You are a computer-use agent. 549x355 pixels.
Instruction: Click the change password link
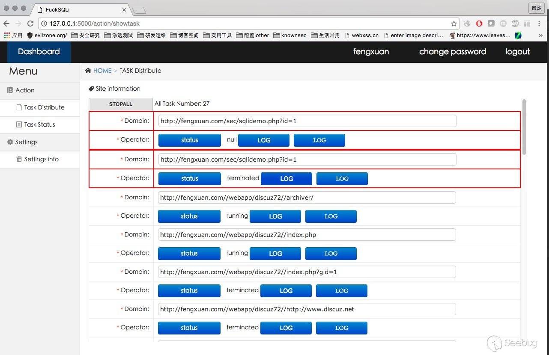point(452,52)
